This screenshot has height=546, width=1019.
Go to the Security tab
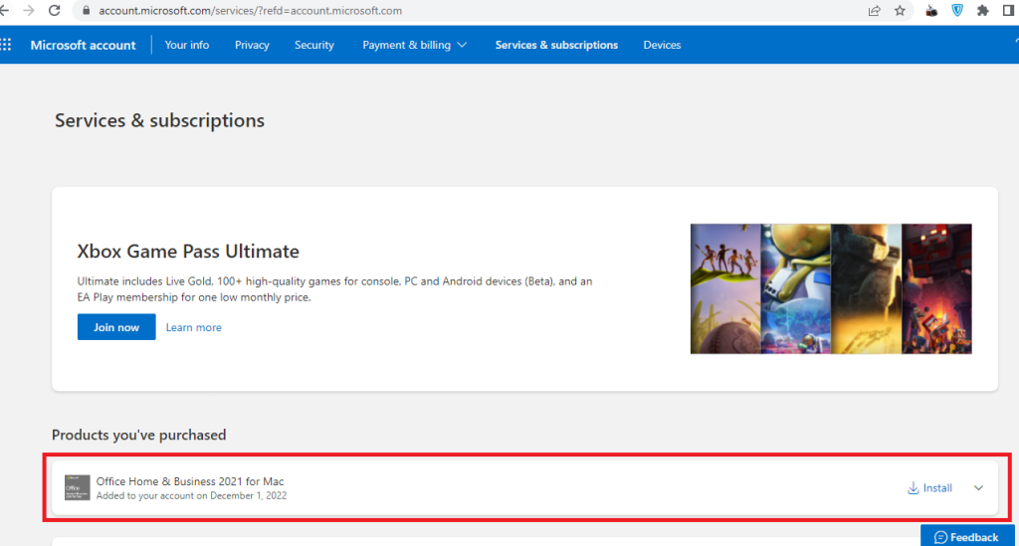click(314, 45)
